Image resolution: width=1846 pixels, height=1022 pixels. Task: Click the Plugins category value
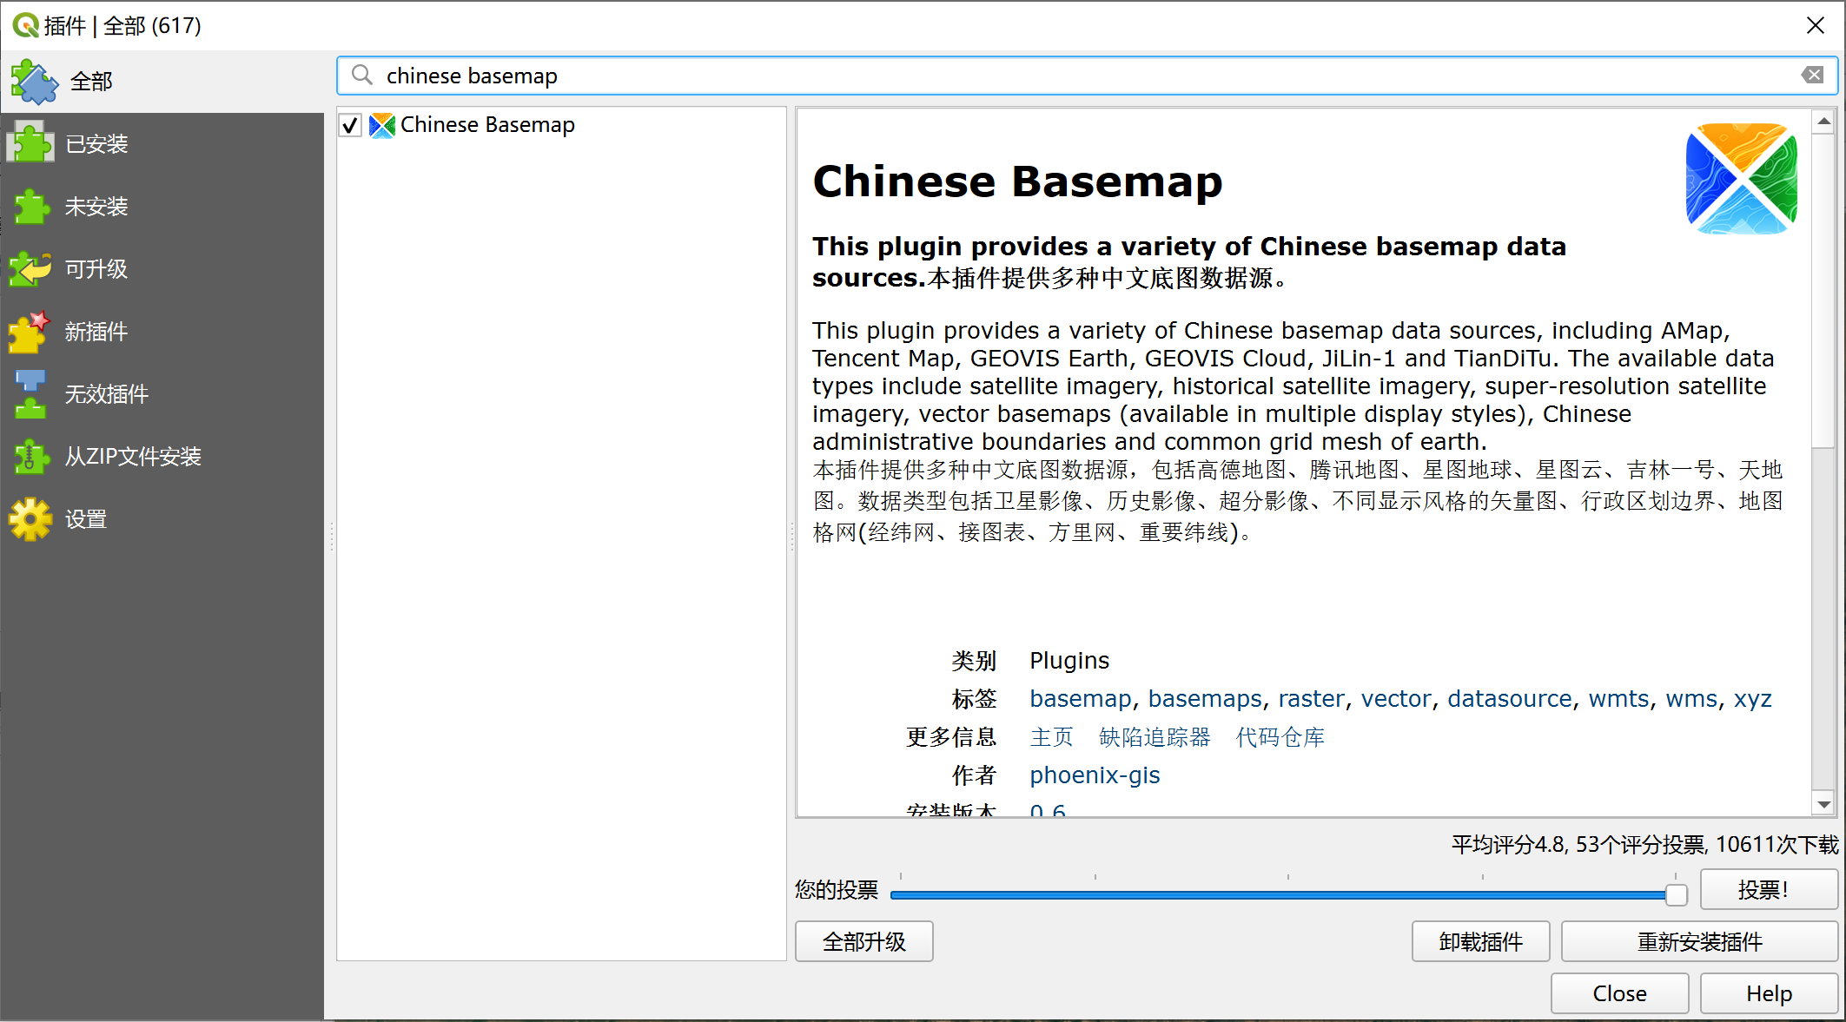tap(1069, 661)
